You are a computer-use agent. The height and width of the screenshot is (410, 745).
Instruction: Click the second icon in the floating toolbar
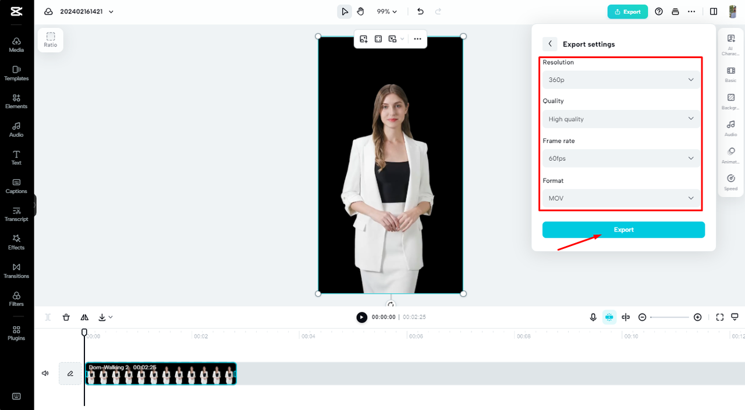(378, 39)
